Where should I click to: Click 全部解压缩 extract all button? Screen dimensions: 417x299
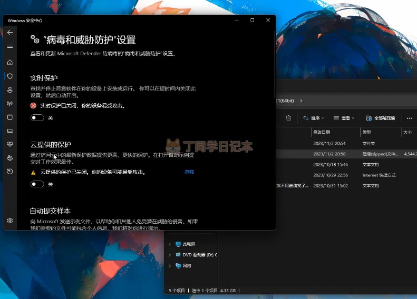(381, 118)
